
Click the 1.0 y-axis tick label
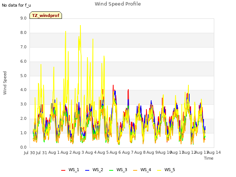pyautogui.click(x=23, y=133)
